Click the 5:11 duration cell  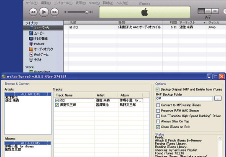tap(174, 27)
